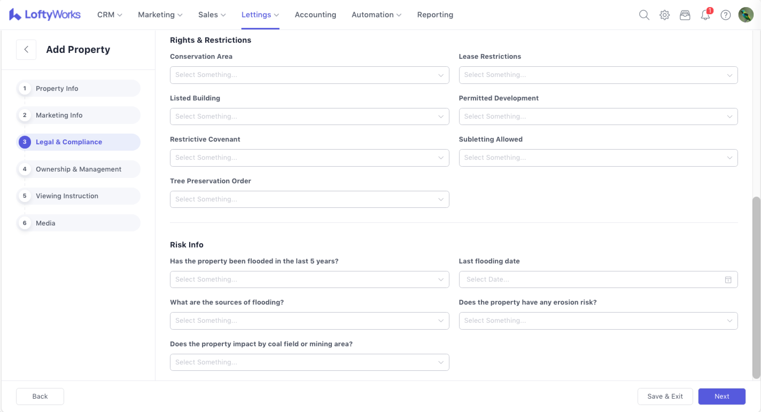This screenshot has width=761, height=412.
Task: Open calendar icon for Last flooding date
Action: pyautogui.click(x=728, y=279)
